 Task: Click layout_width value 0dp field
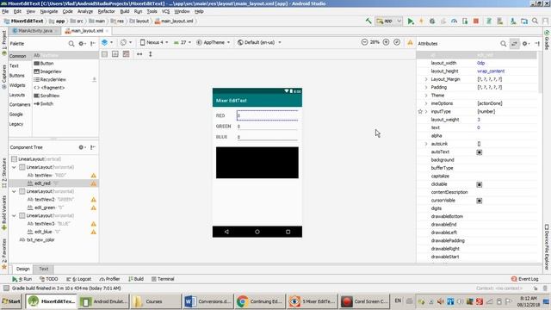pyautogui.click(x=506, y=63)
